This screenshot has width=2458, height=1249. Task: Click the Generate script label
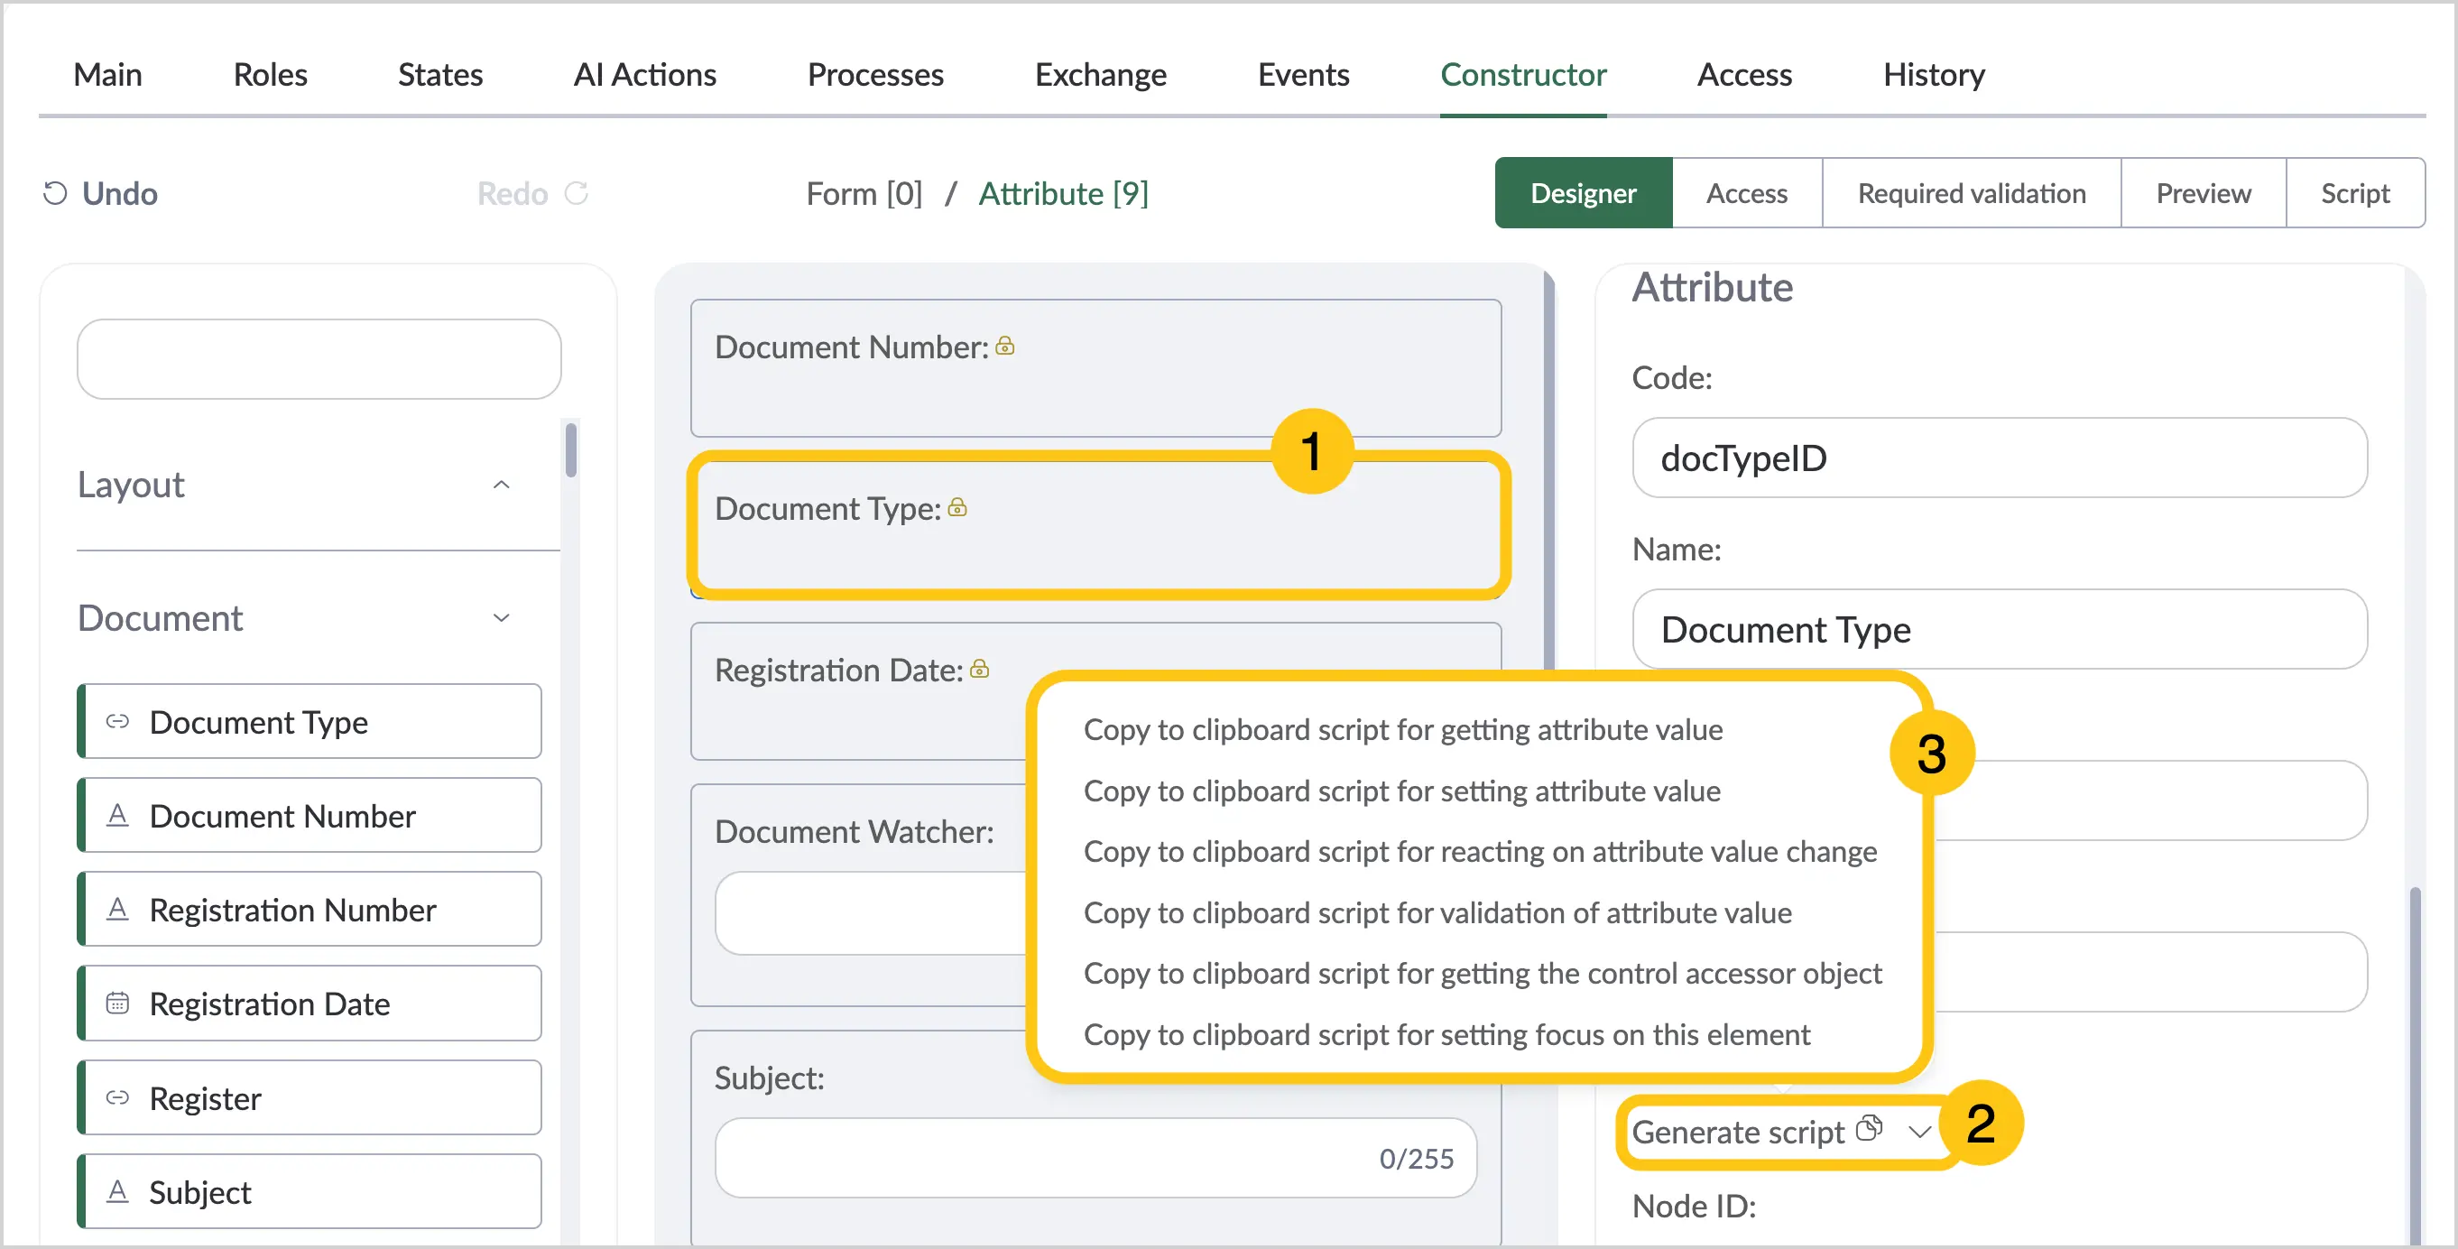pos(1738,1132)
